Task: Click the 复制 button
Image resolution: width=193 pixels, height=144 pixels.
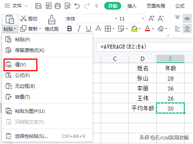Action: point(29,28)
